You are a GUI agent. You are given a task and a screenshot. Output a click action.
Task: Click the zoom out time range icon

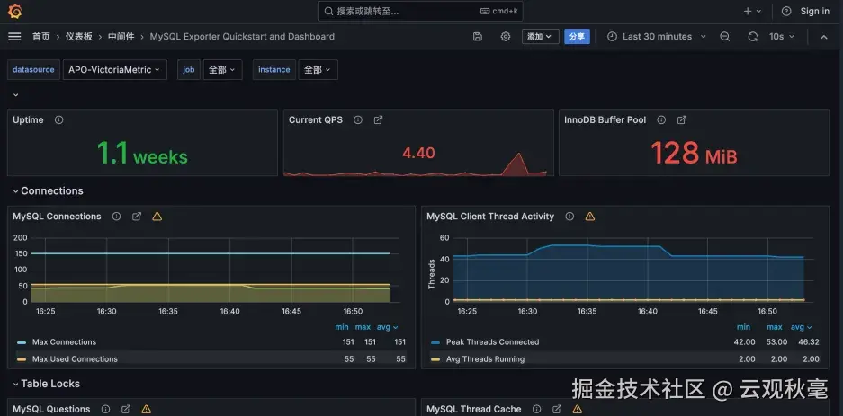pyautogui.click(x=725, y=37)
